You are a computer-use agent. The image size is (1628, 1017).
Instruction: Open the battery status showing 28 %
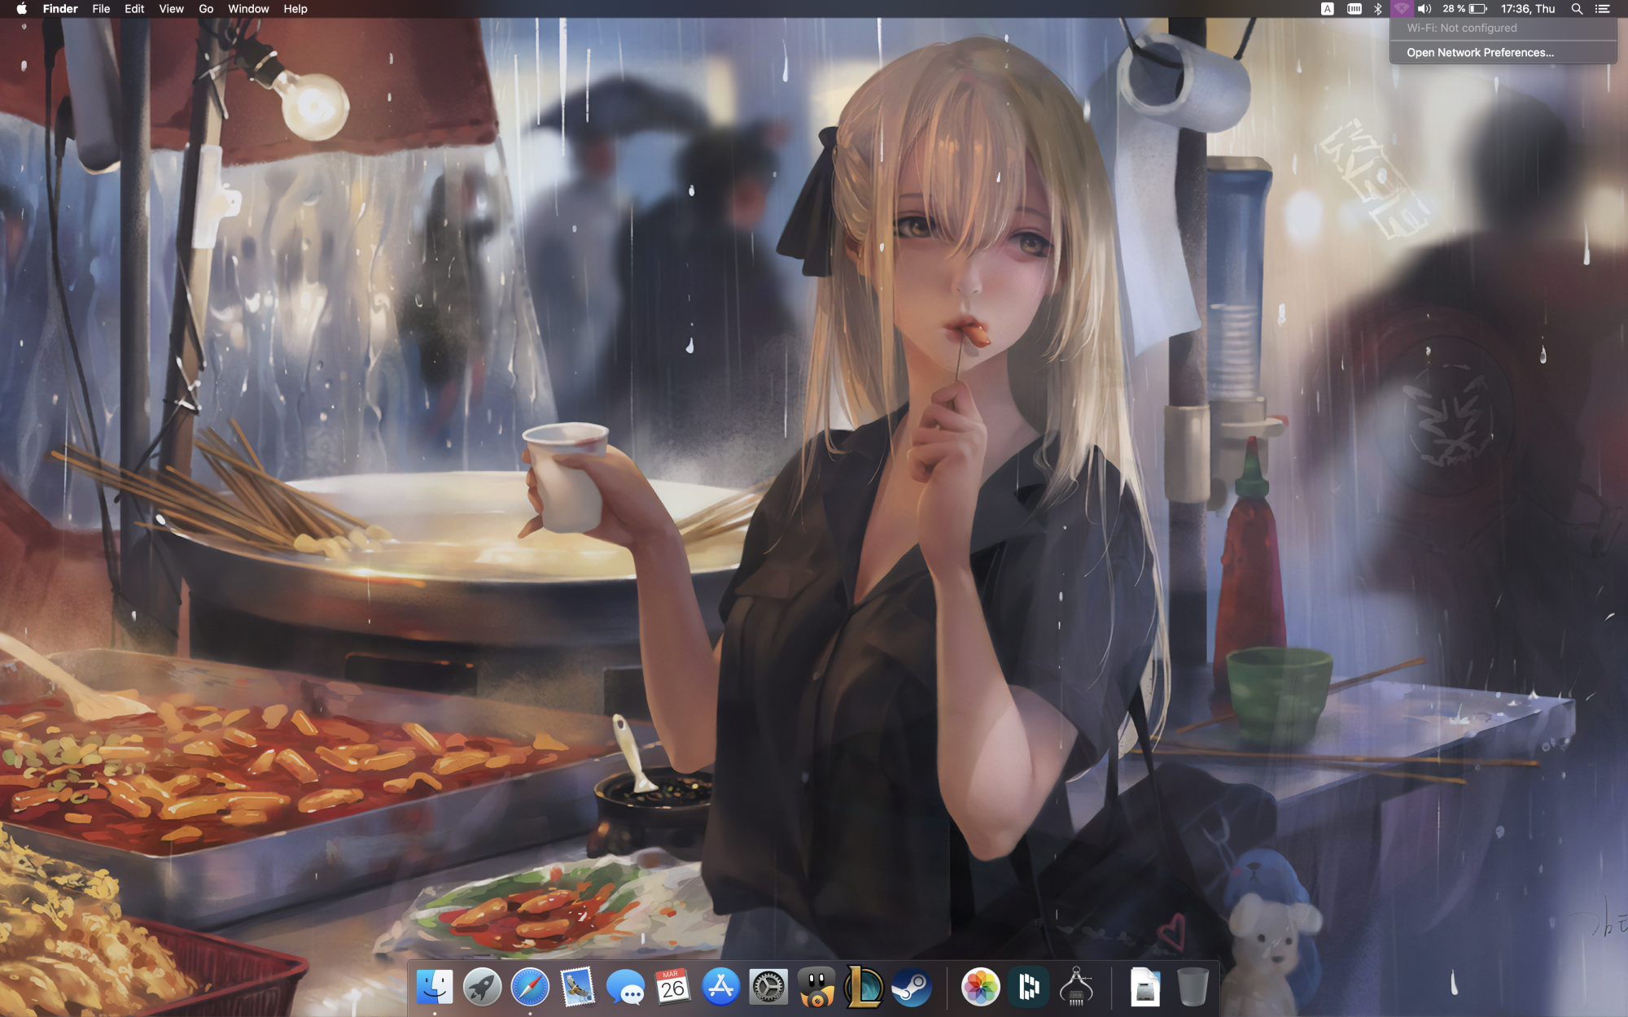(1464, 9)
